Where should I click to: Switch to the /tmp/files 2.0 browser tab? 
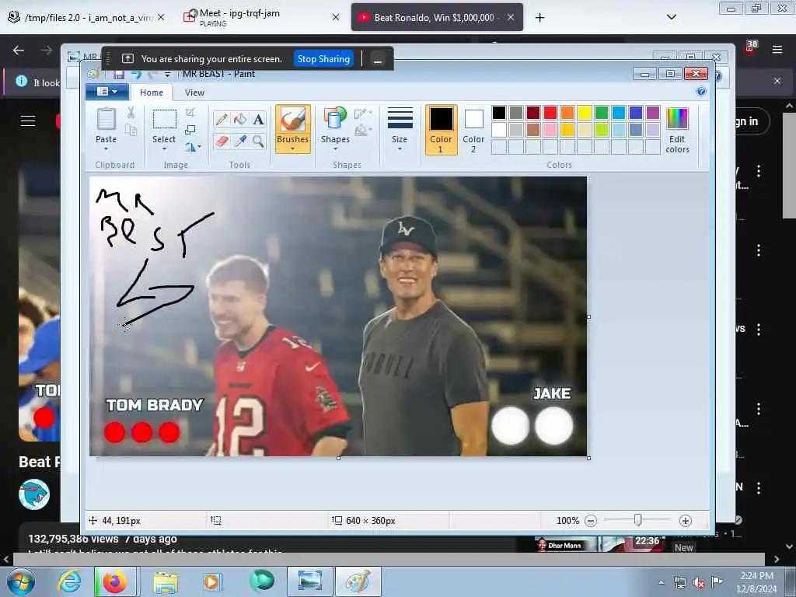[x=87, y=17]
